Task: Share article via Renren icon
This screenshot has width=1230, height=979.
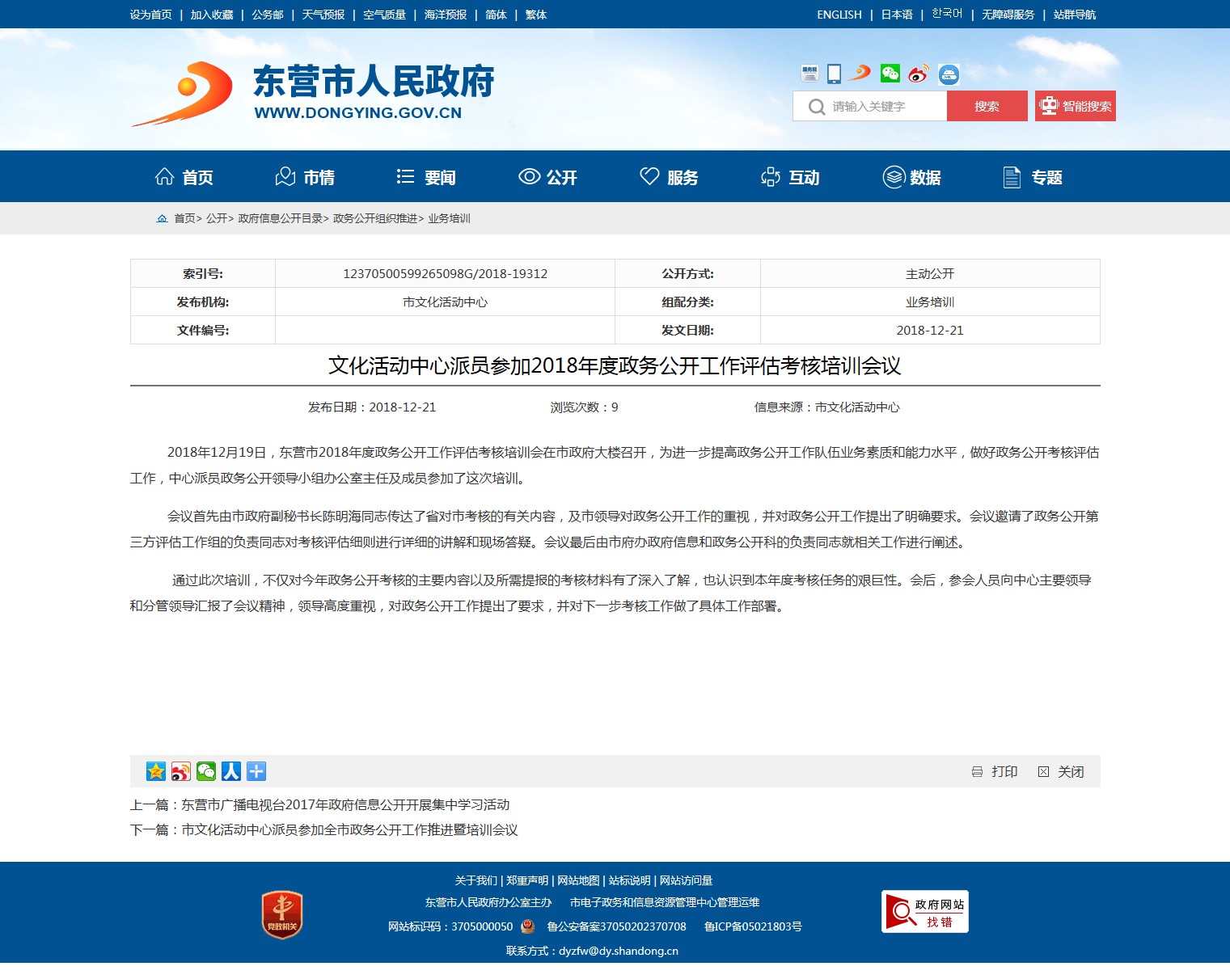Action: coord(231,771)
